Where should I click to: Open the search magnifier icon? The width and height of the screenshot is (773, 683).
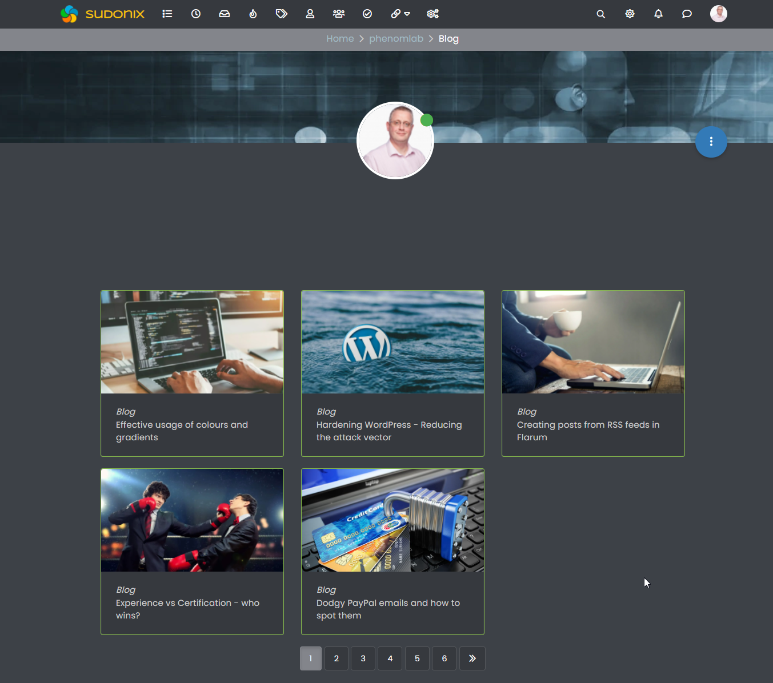pos(600,14)
